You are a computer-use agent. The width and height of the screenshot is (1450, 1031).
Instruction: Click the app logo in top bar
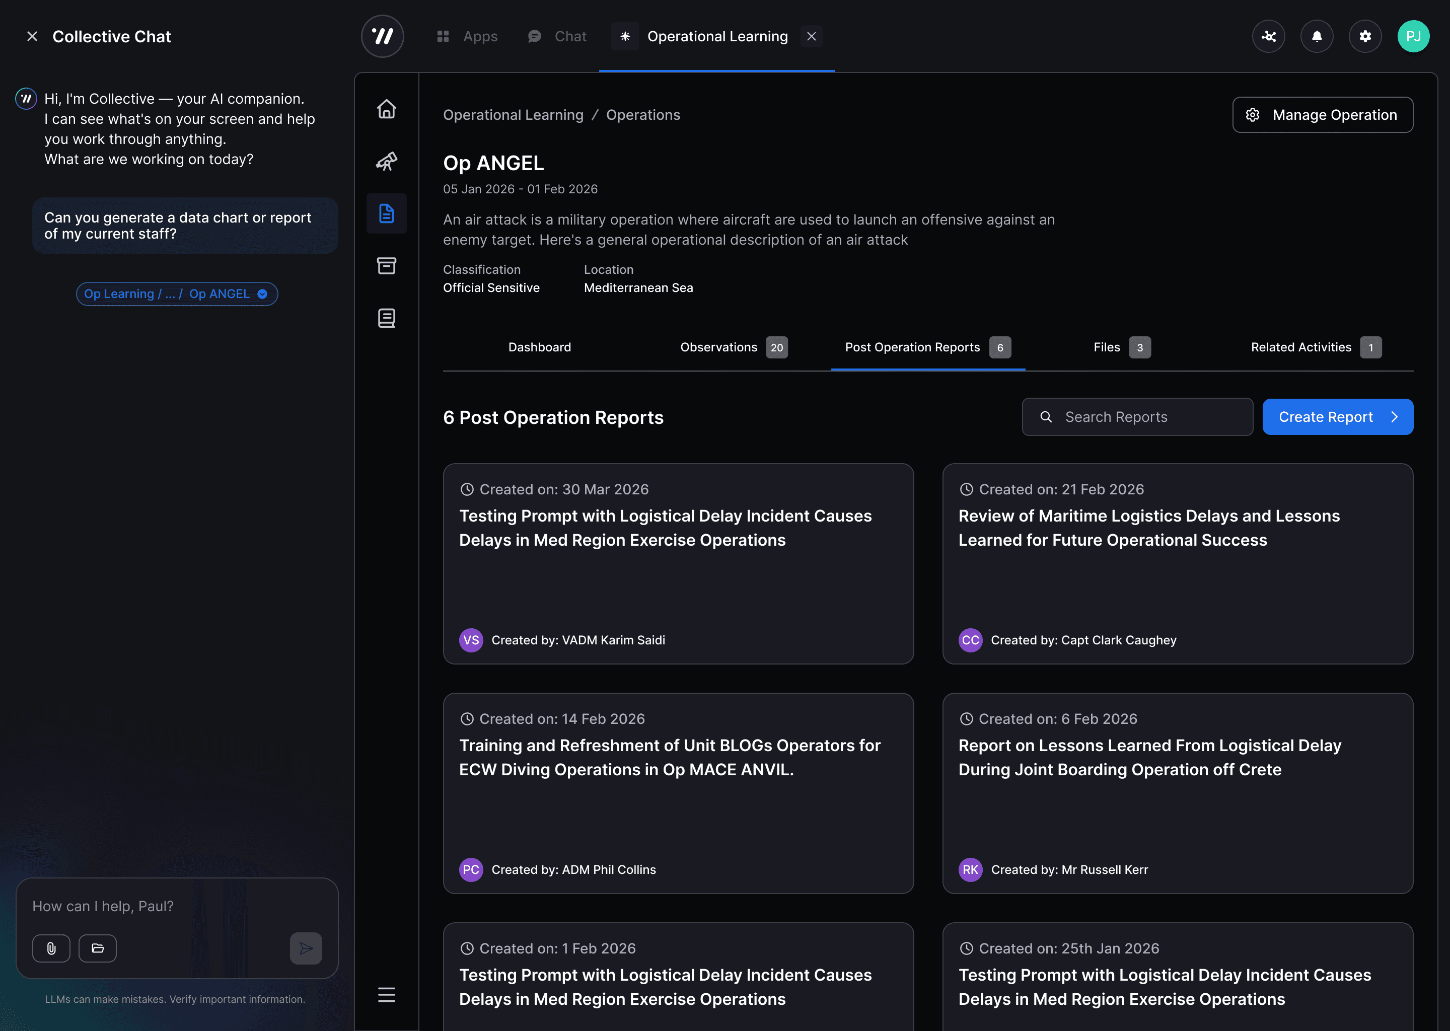(x=382, y=36)
